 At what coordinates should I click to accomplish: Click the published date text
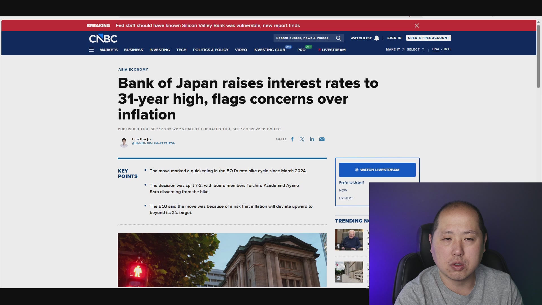158,129
